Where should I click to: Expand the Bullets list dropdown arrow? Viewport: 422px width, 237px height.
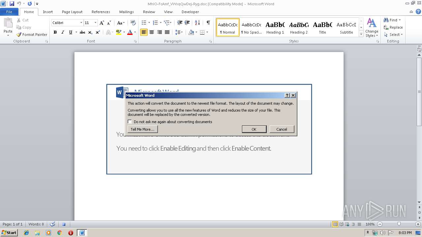click(x=149, y=23)
